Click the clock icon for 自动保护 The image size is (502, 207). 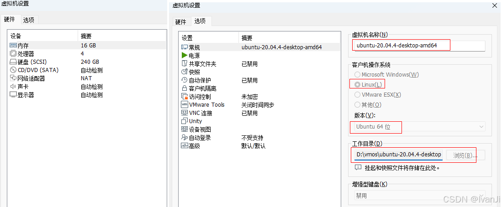tap(185, 80)
